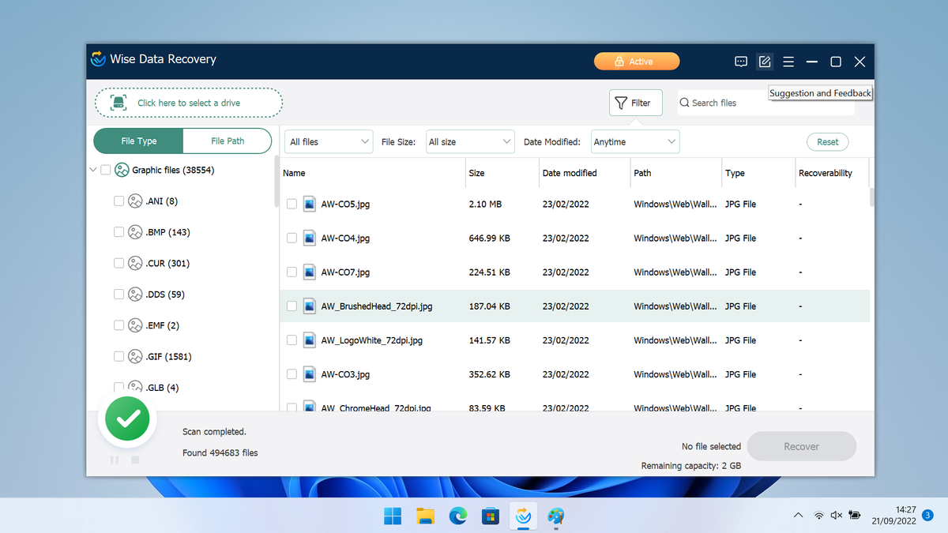This screenshot has width=948, height=533.
Task: Collapse the Graphic files category
Action: (x=92, y=169)
